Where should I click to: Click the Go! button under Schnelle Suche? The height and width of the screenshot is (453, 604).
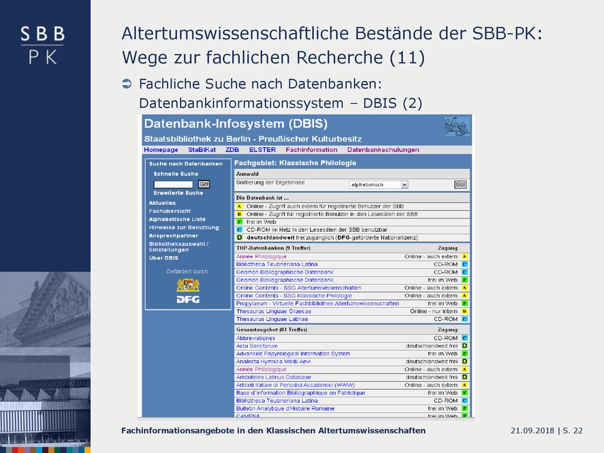(203, 184)
